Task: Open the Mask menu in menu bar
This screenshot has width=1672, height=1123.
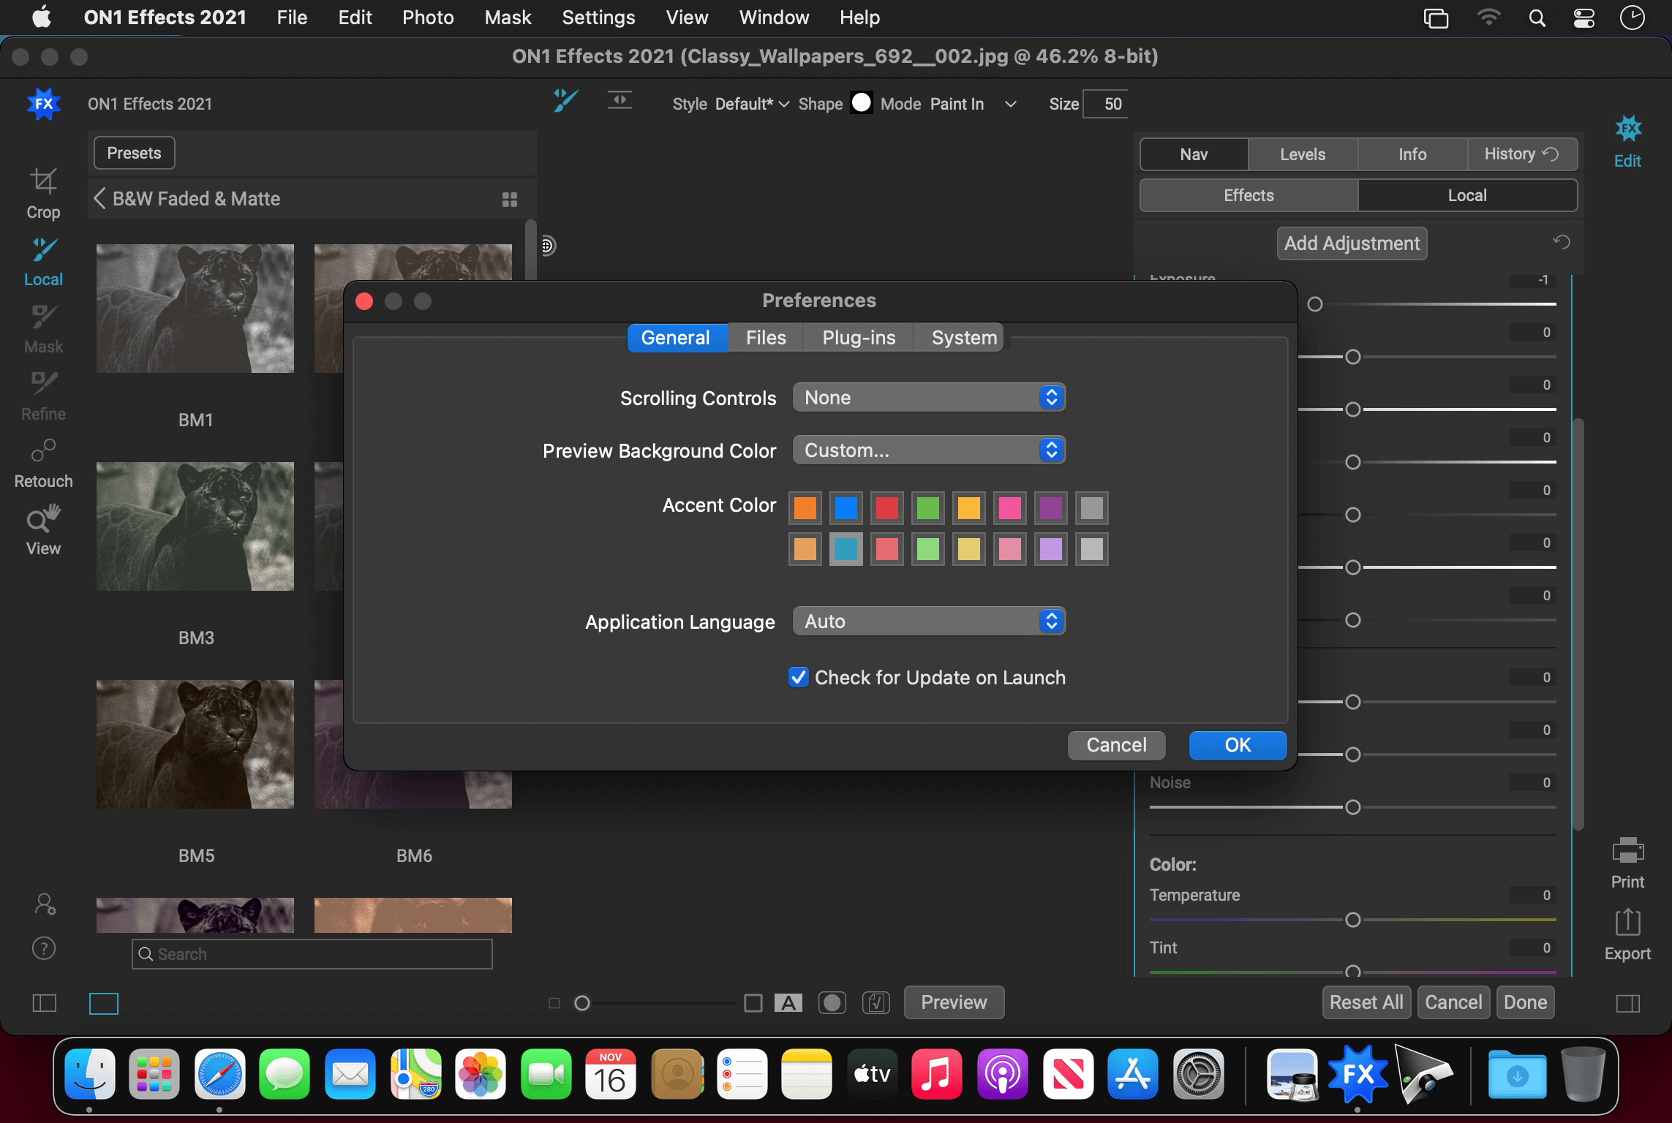Action: 508,18
